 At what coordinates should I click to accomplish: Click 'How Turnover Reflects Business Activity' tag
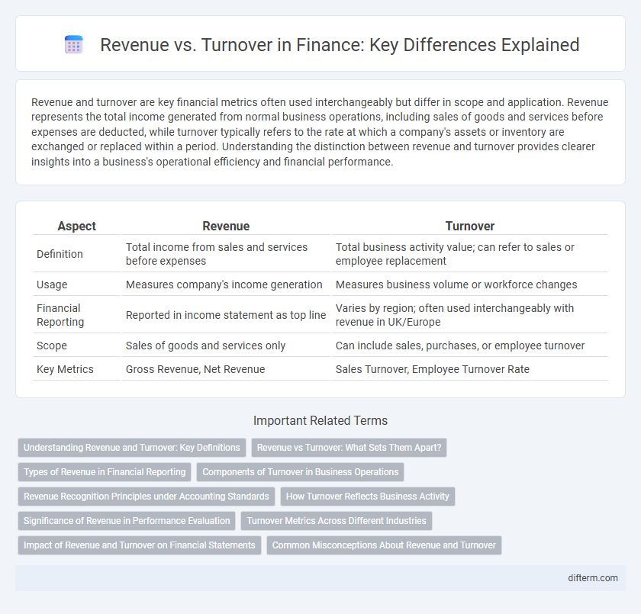(x=367, y=497)
